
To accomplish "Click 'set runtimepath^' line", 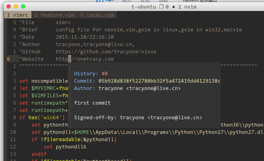I will [44, 103].
